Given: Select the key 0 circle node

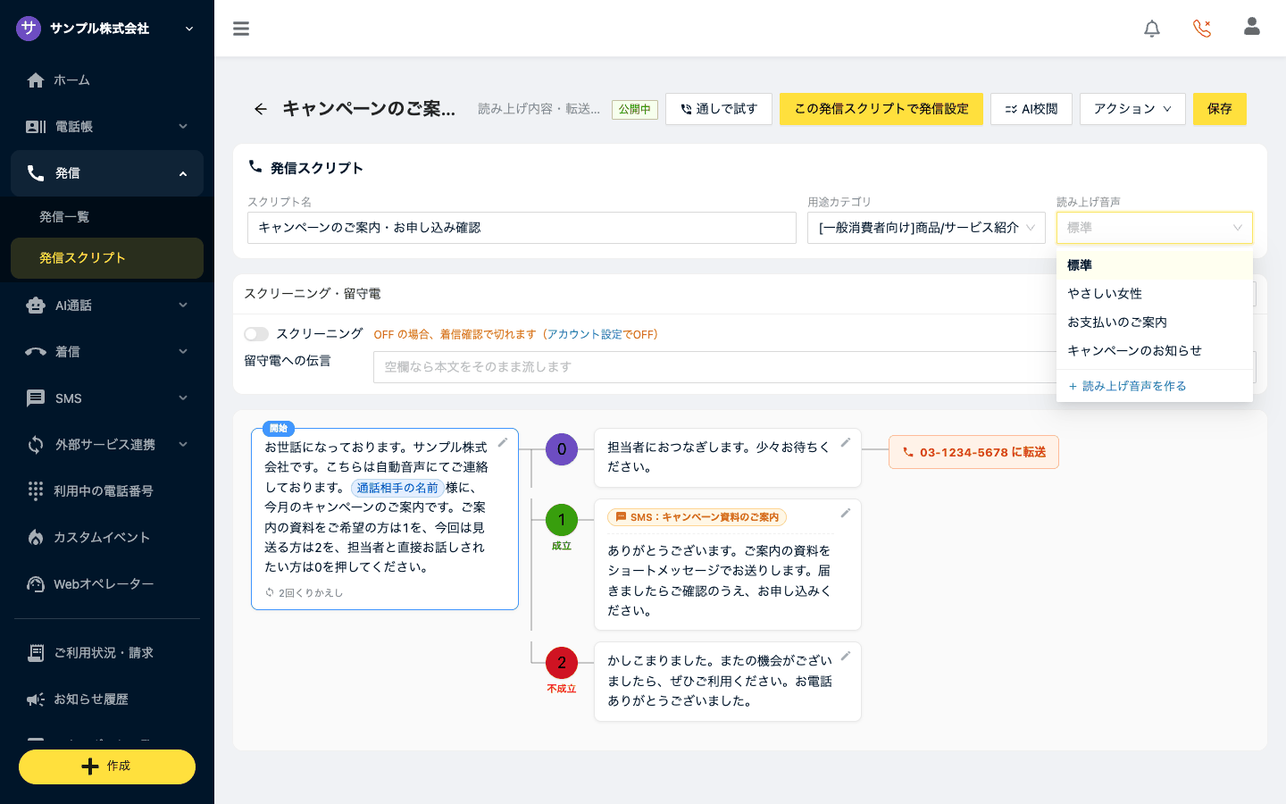Looking at the screenshot, I should [562, 449].
